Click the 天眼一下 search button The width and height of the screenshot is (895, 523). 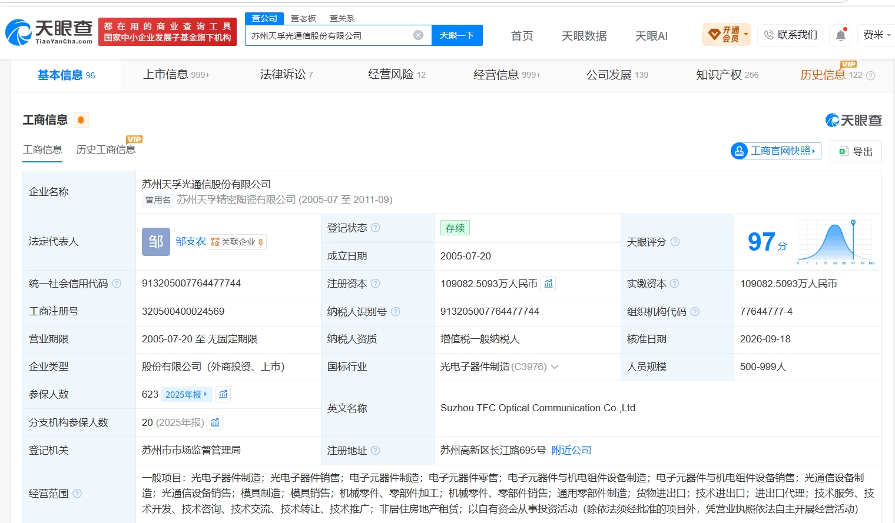tap(457, 35)
